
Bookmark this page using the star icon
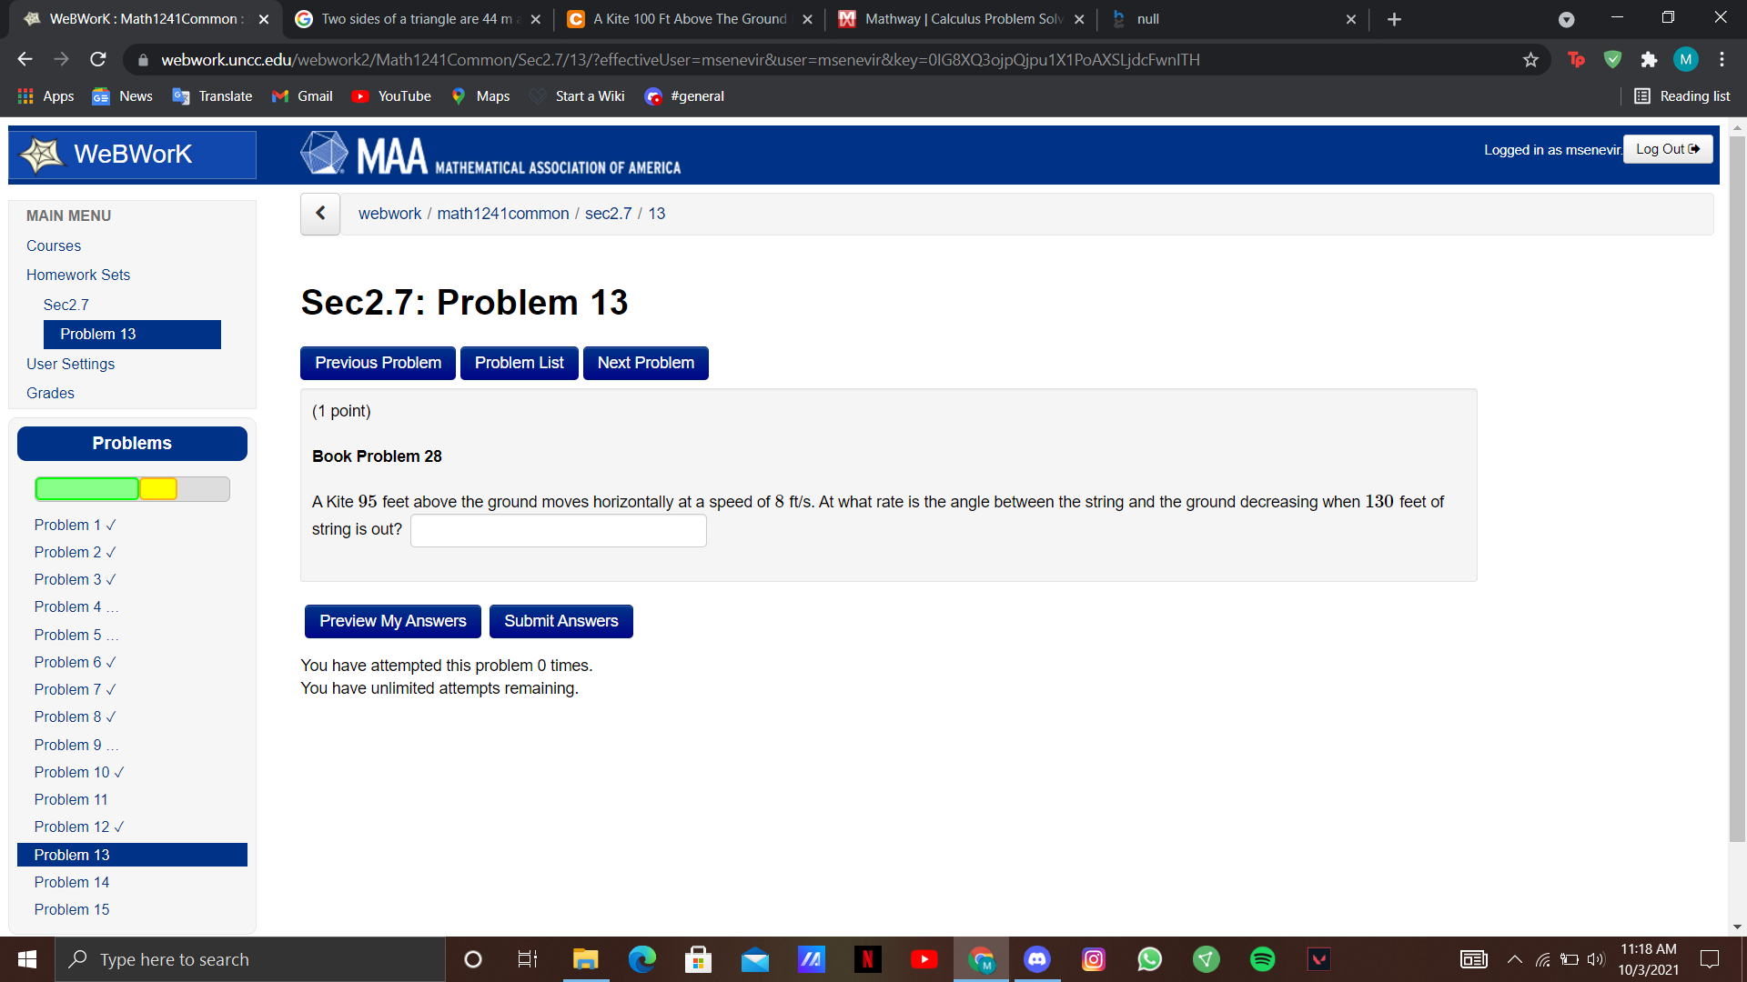point(1531,59)
